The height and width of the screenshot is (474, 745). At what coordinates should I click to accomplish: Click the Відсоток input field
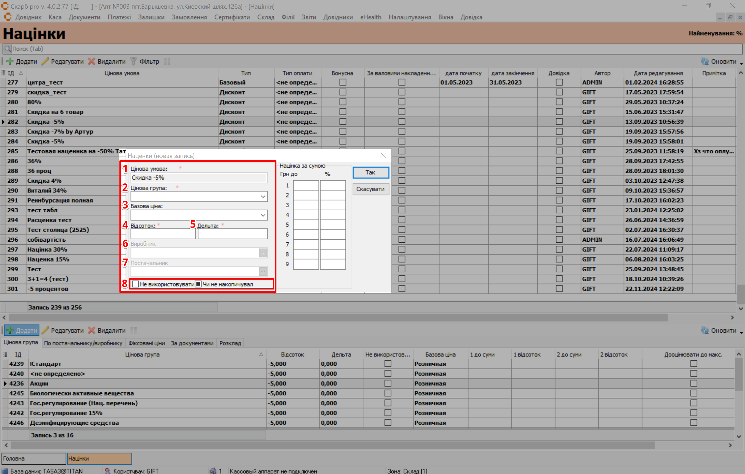(x=163, y=234)
